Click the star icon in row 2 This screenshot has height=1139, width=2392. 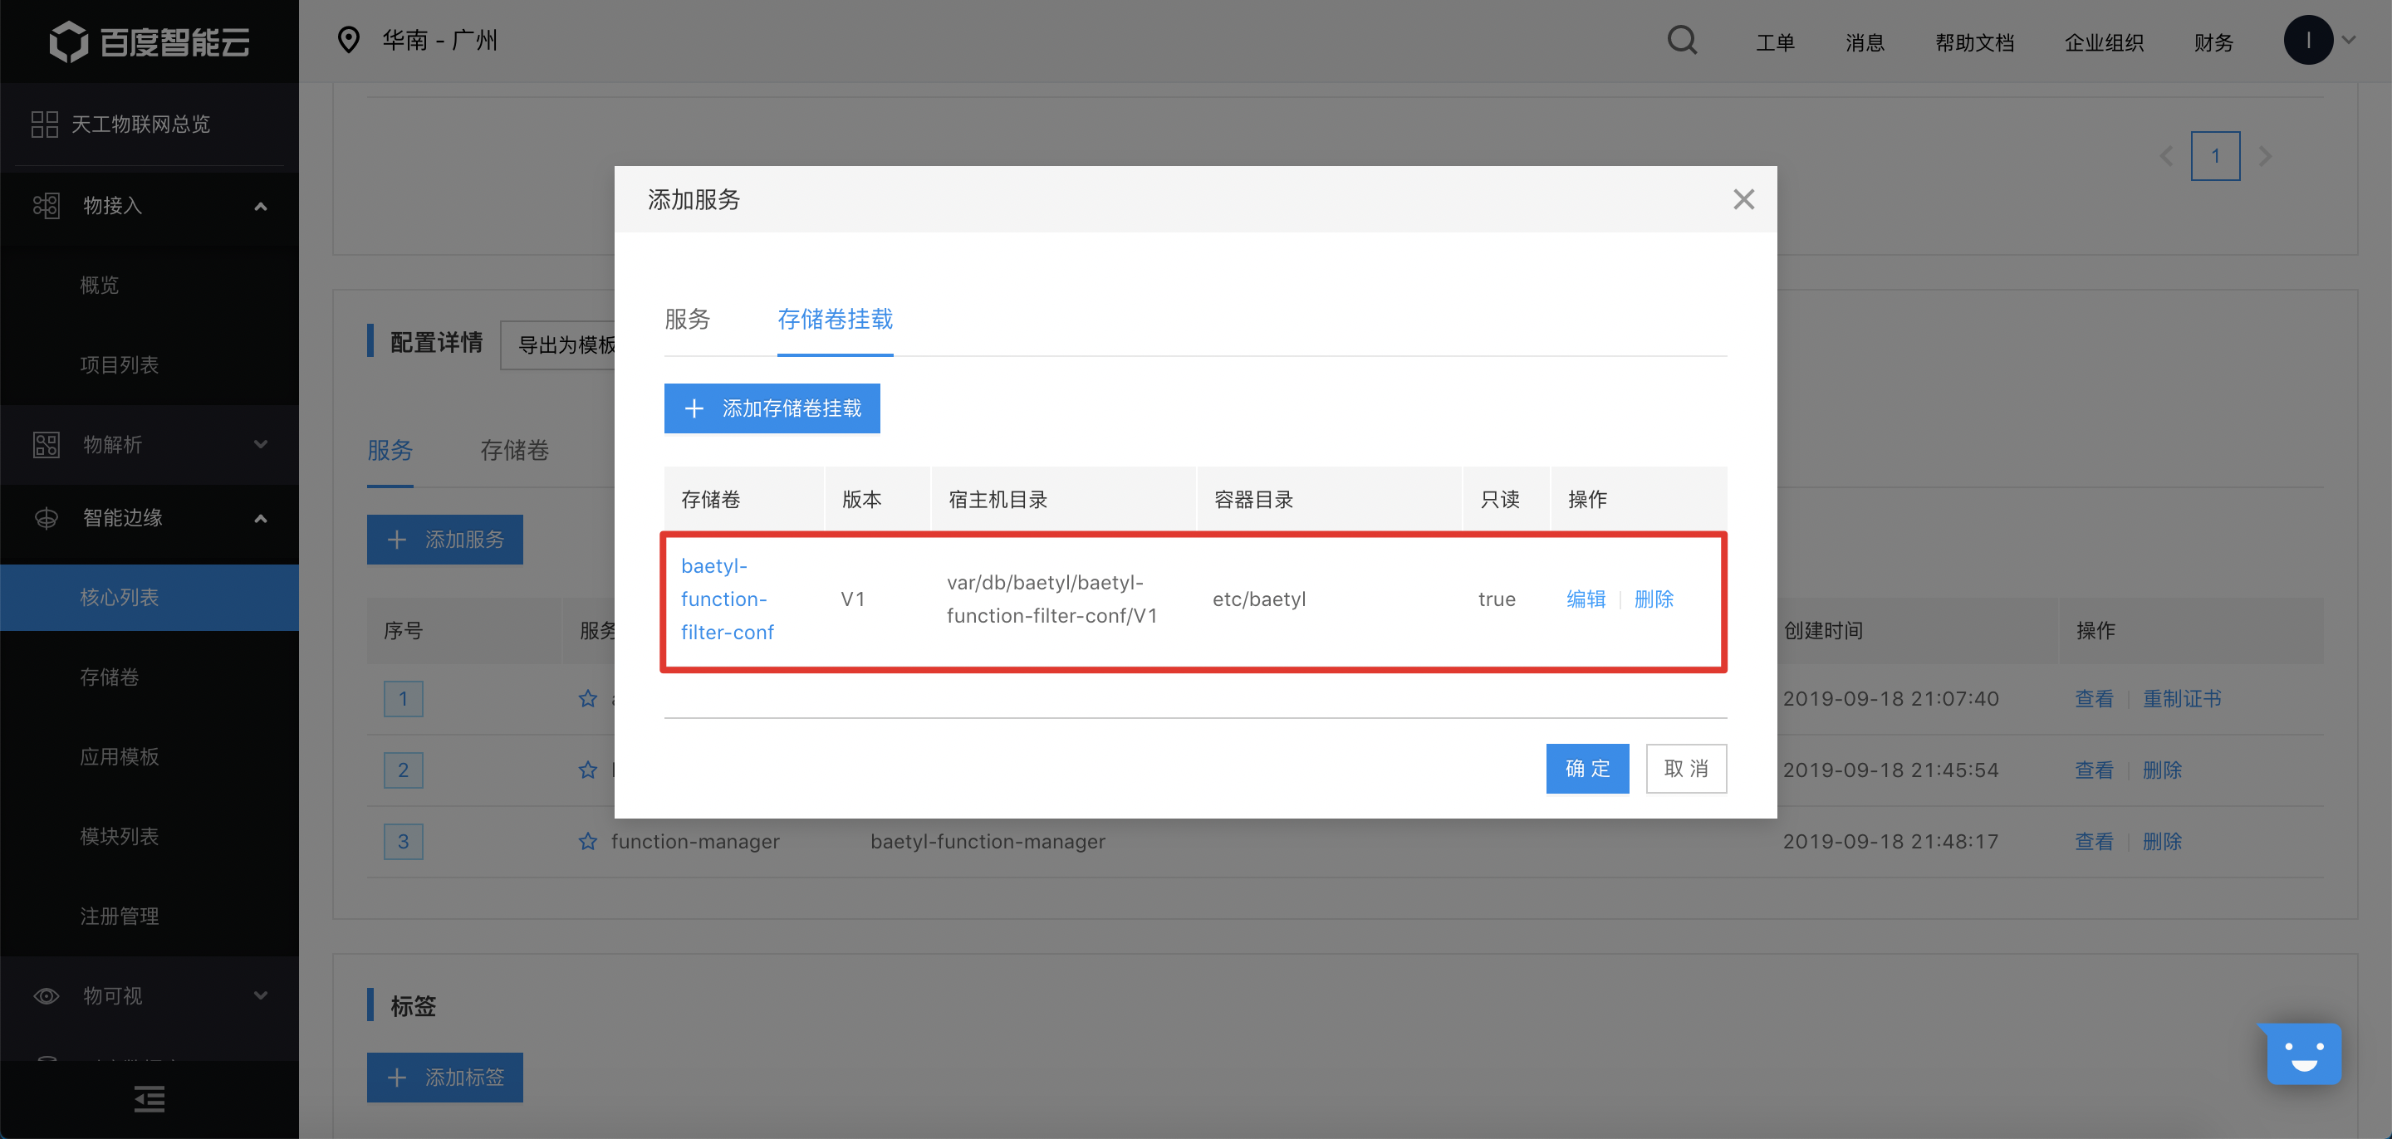tap(588, 770)
